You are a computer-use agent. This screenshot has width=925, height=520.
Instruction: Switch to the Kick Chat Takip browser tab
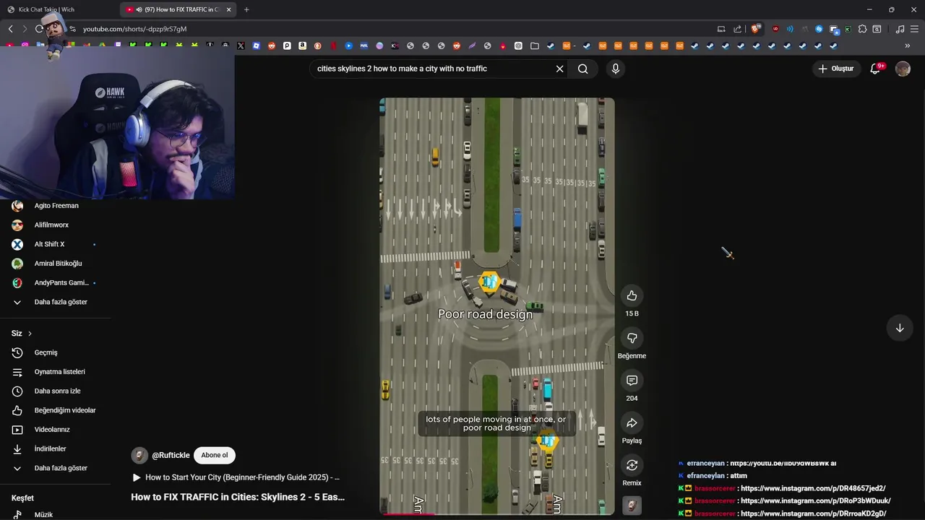point(59,9)
